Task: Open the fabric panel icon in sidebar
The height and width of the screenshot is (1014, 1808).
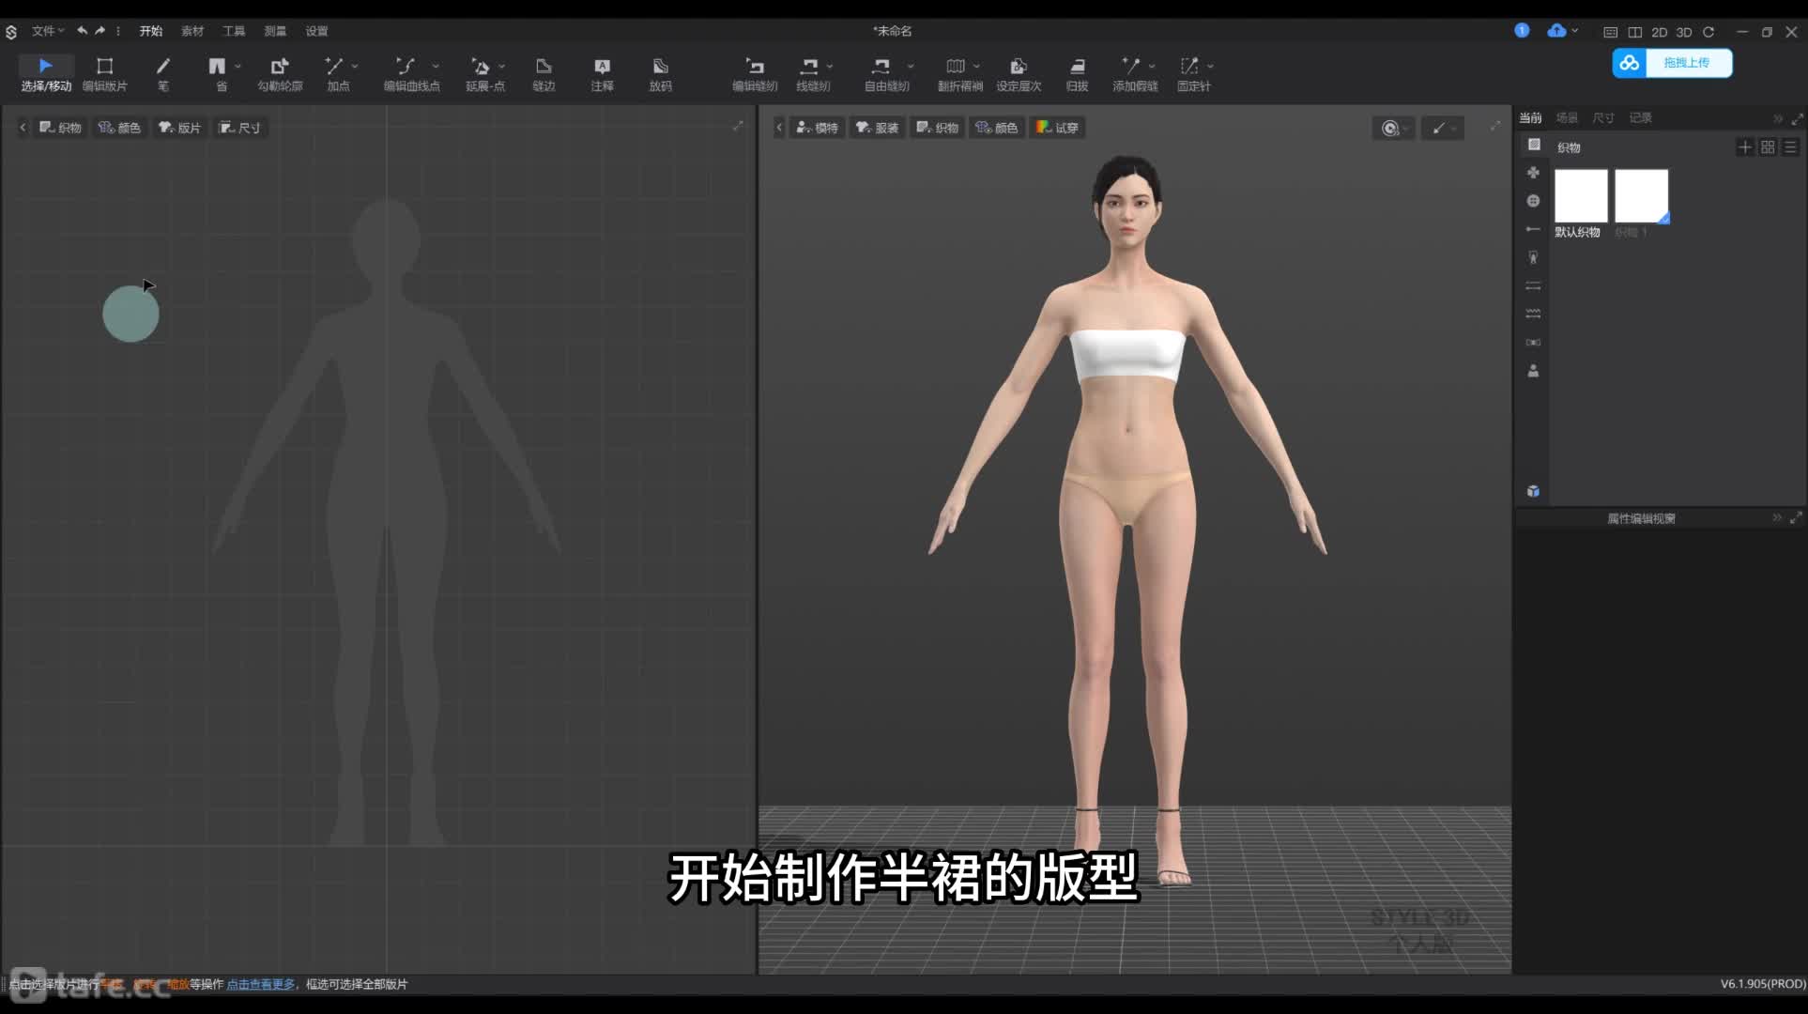Action: [x=1534, y=145]
